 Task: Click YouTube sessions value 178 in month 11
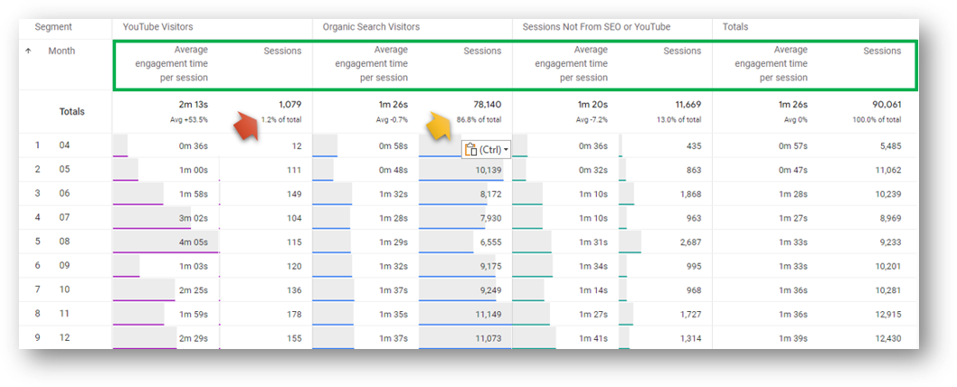294,315
